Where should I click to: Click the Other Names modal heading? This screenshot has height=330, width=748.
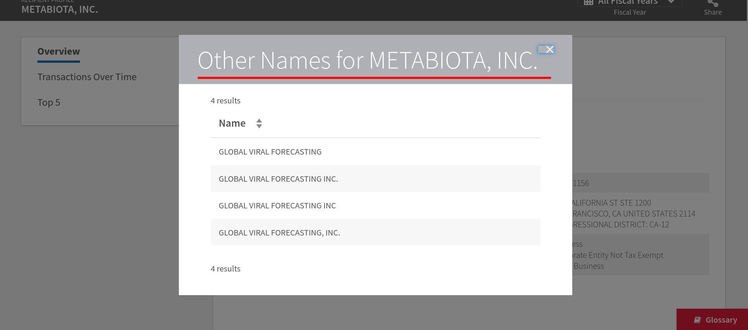368,60
